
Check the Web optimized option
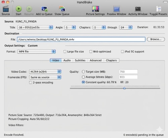[x=91, y=52]
